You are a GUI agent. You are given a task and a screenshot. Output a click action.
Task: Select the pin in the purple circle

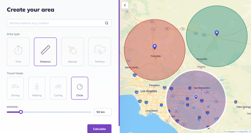[x=196, y=97]
